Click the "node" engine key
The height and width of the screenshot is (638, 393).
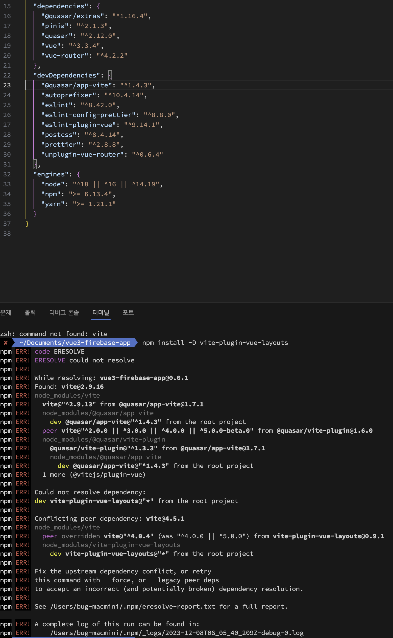53,184
